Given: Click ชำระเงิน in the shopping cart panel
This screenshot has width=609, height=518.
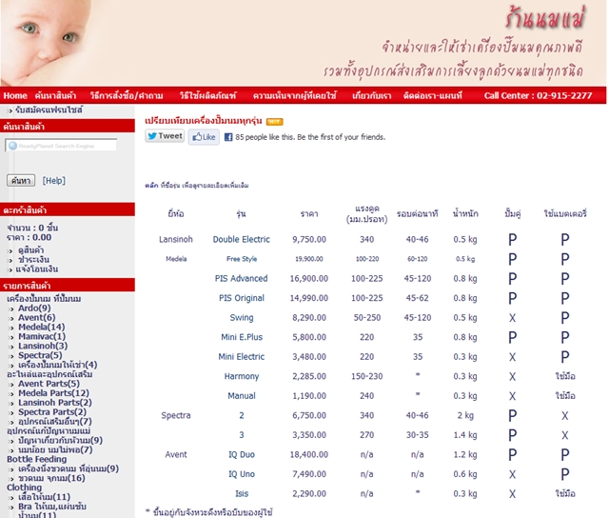Looking at the screenshot, I should coord(33,259).
